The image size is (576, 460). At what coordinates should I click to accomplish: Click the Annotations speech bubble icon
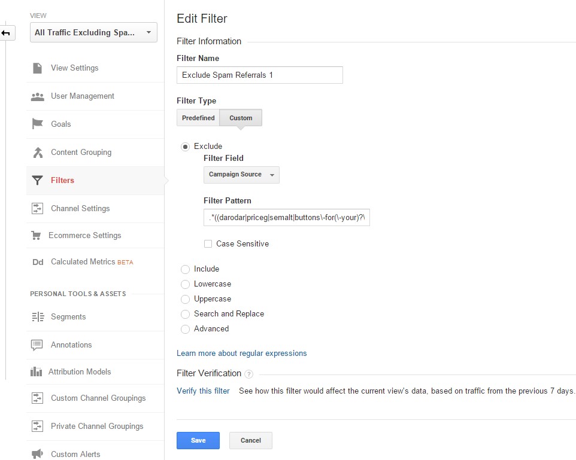pyautogui.click(x=37, y=345)
